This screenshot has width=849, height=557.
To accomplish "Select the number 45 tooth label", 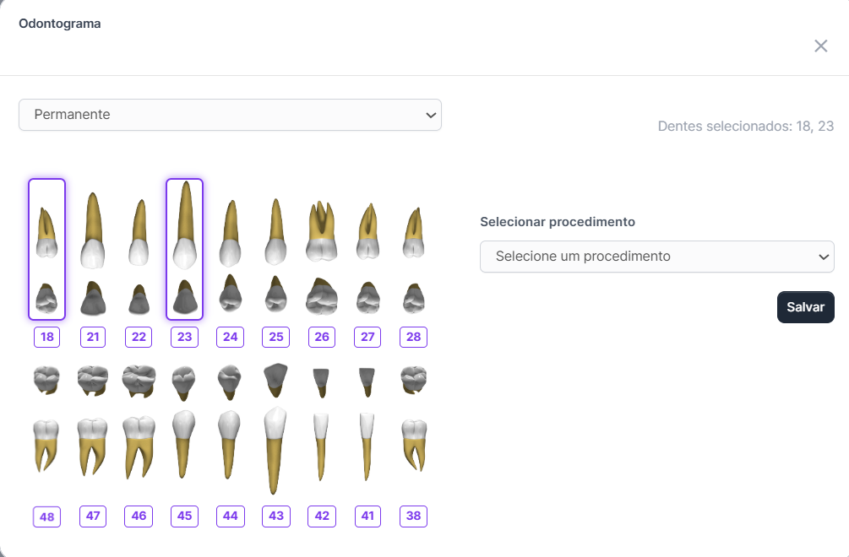I will point(184,516).
